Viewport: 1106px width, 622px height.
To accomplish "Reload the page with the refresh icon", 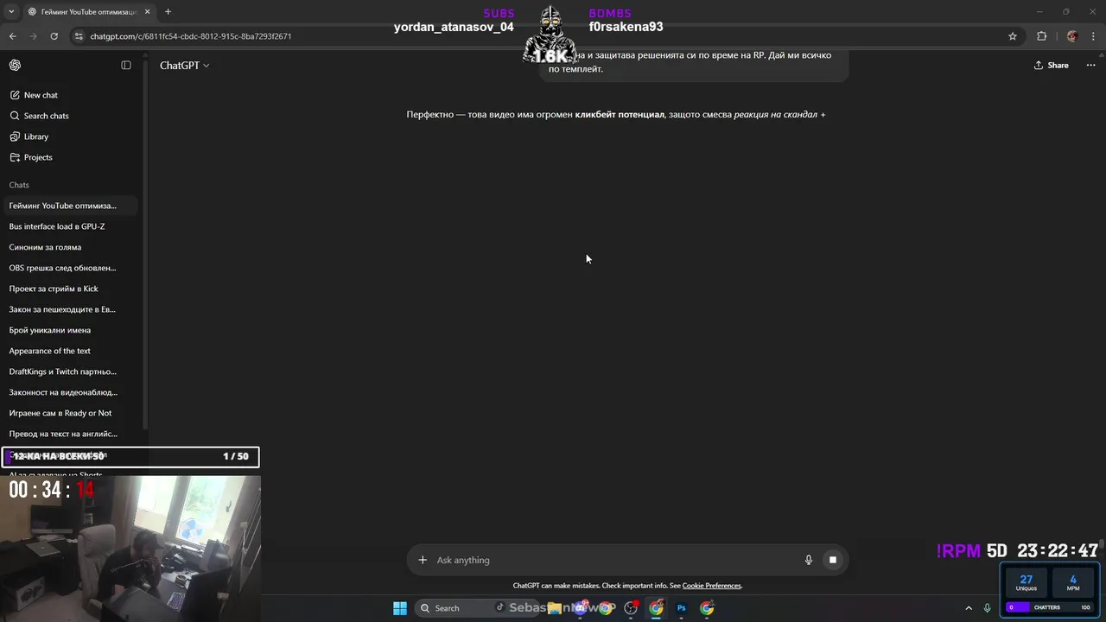I will point(54,36).
